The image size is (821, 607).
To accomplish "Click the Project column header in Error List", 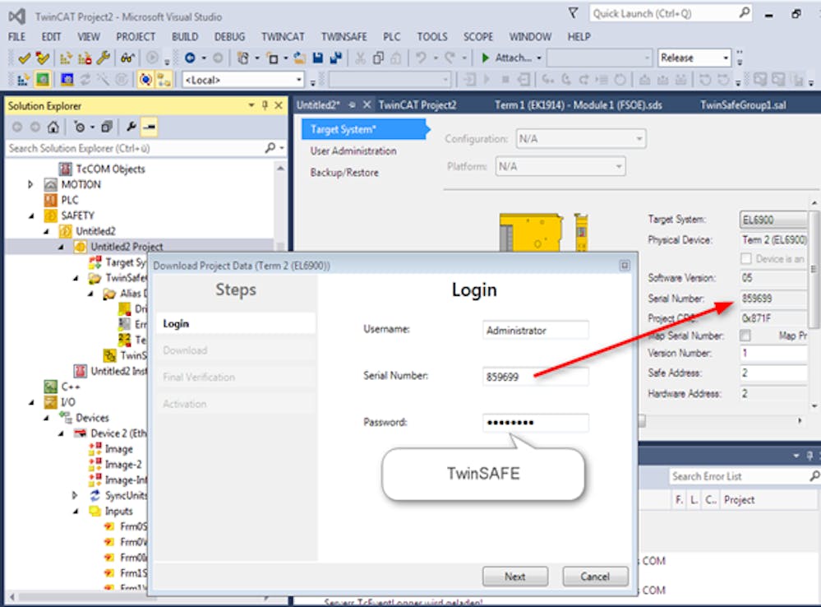I will click(x=768, y=500).
